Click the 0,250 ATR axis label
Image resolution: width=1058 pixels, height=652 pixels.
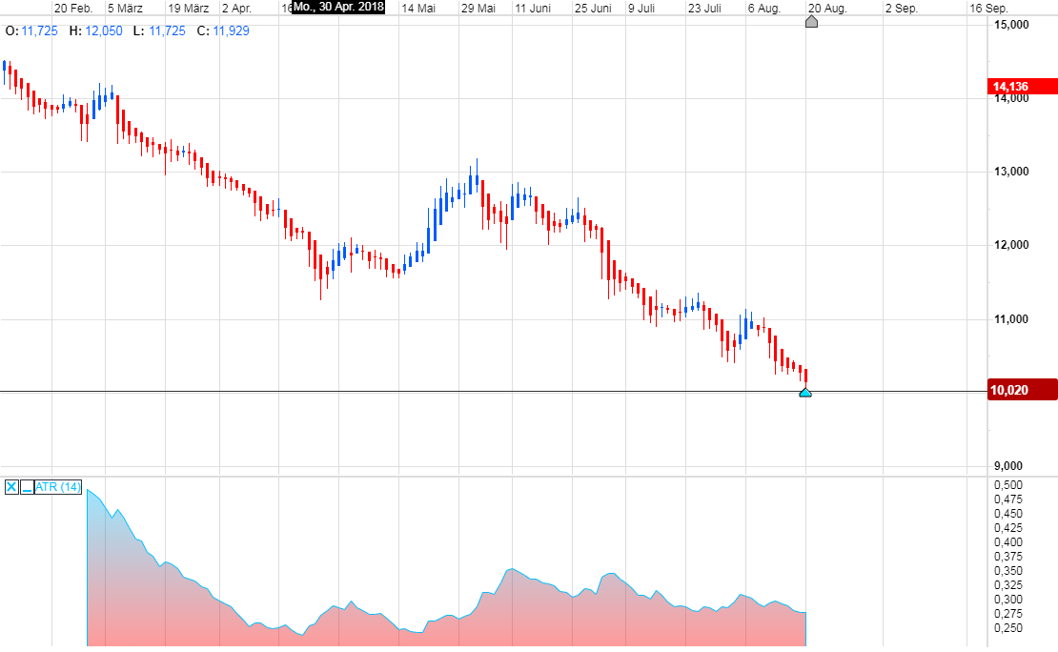(x=1008, y=628)
